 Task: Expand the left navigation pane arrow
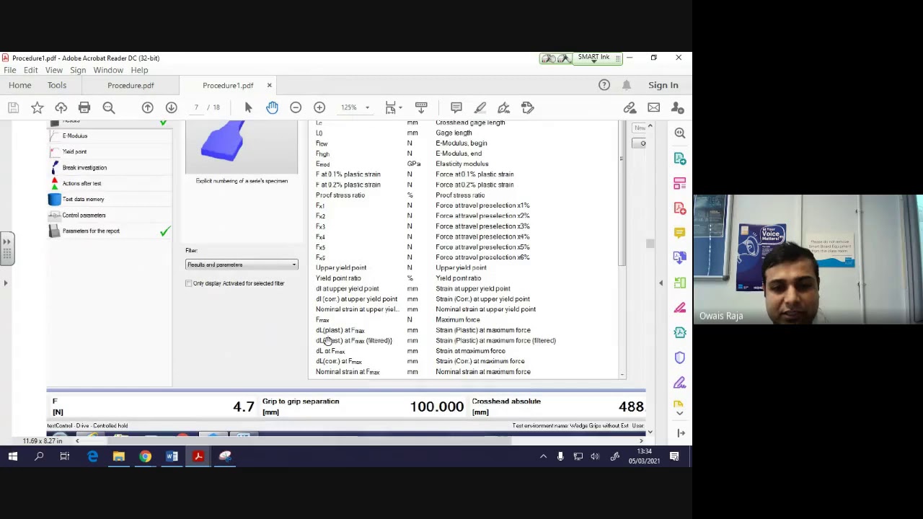[6, 283]
